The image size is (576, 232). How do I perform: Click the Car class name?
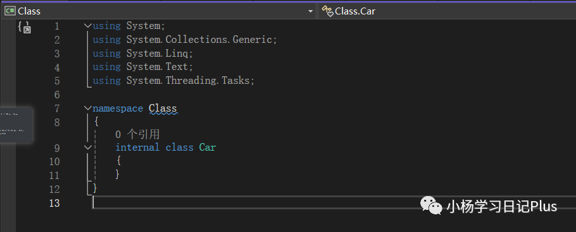pyautogui.click(x=208, y=148)
